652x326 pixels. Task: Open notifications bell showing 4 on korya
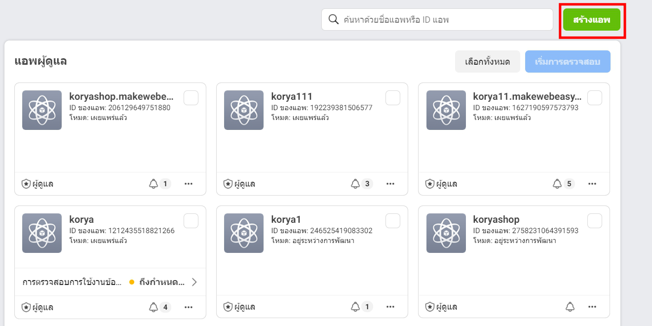coord(156,307)
